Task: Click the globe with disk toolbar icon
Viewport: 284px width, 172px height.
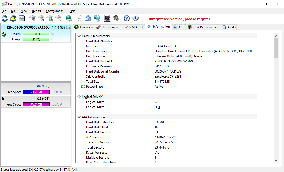Action: [69, 18]
